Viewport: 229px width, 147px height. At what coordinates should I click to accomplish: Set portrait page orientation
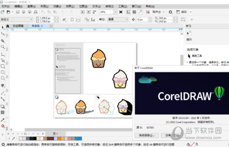click(x=72, y=19)
